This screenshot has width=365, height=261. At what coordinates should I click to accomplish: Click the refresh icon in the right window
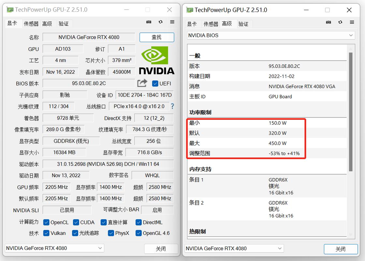(x=340, y=22)
